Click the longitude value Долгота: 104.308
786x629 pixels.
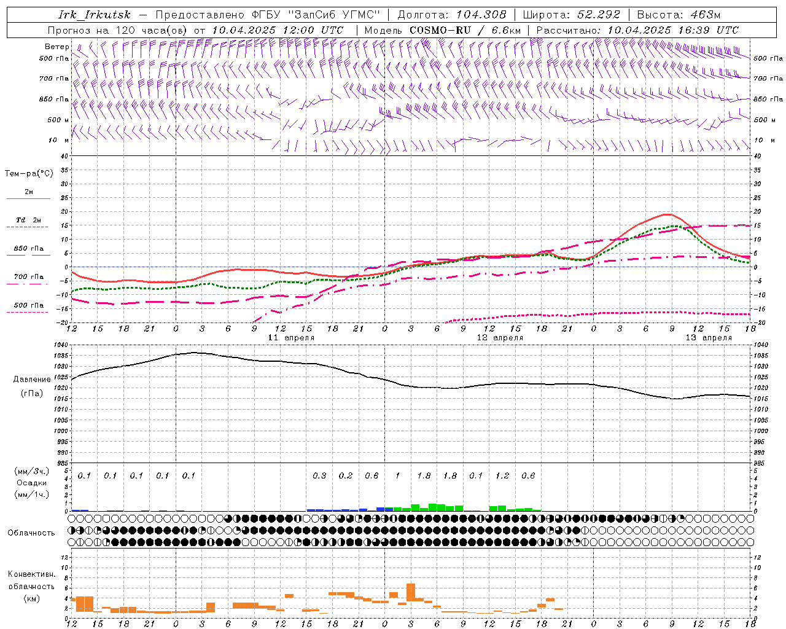pyautogui.click(x=452, y=15)
